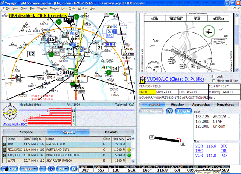Viewport: 241px width, 174px height.
Task: Open the Plan menu
Action: click(32, 8)
